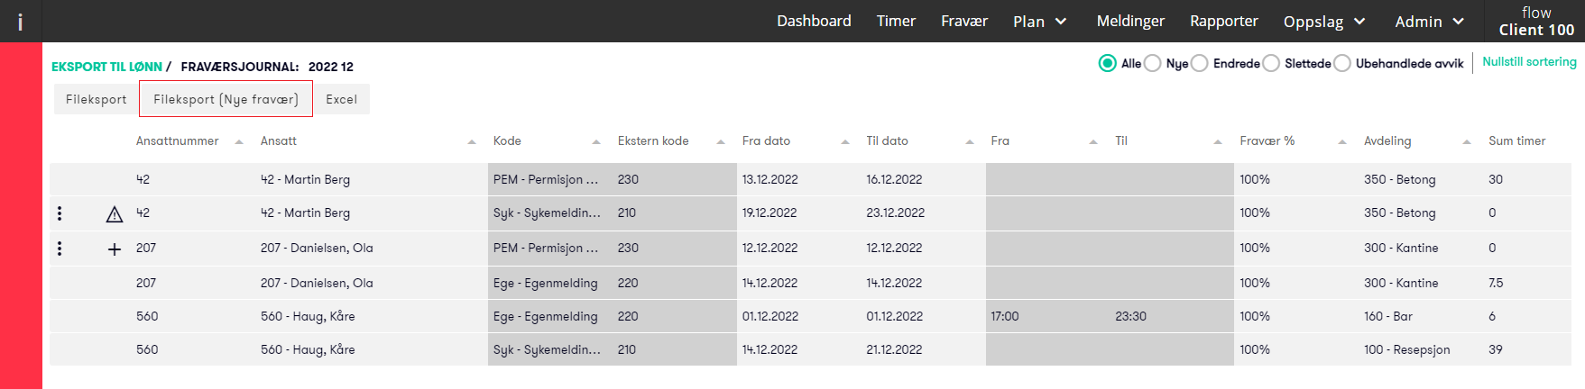Open the Admin dropdown menu

(1429, 22)
